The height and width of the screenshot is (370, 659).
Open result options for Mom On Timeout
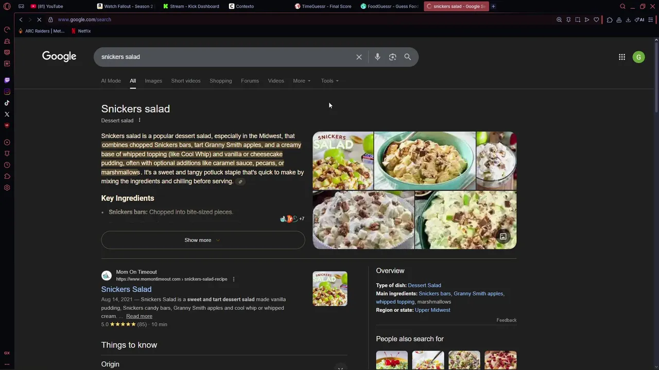(x=233, y=279)
